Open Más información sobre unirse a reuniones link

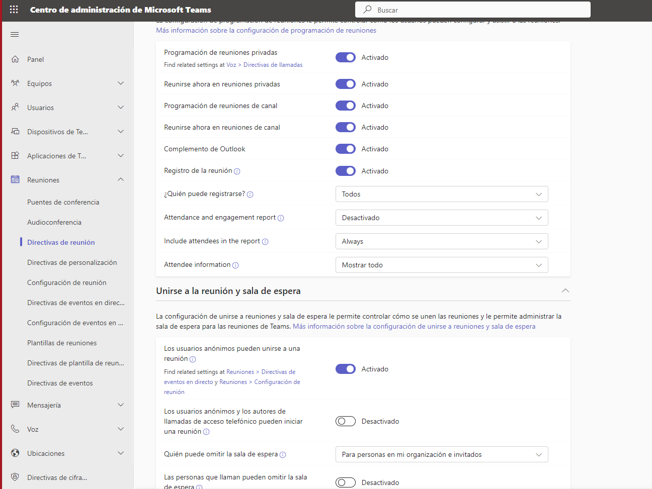click(x=414, y=326)
